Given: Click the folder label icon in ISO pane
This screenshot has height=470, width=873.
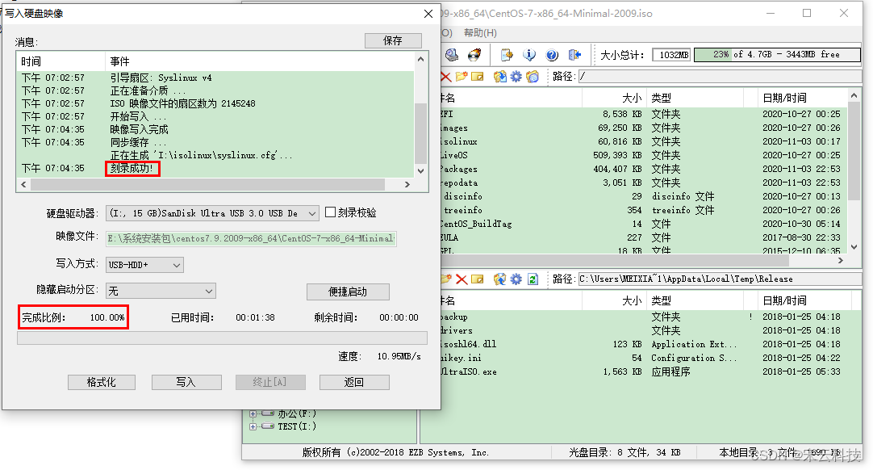Looking at the screenshot, I should [533, 77].
